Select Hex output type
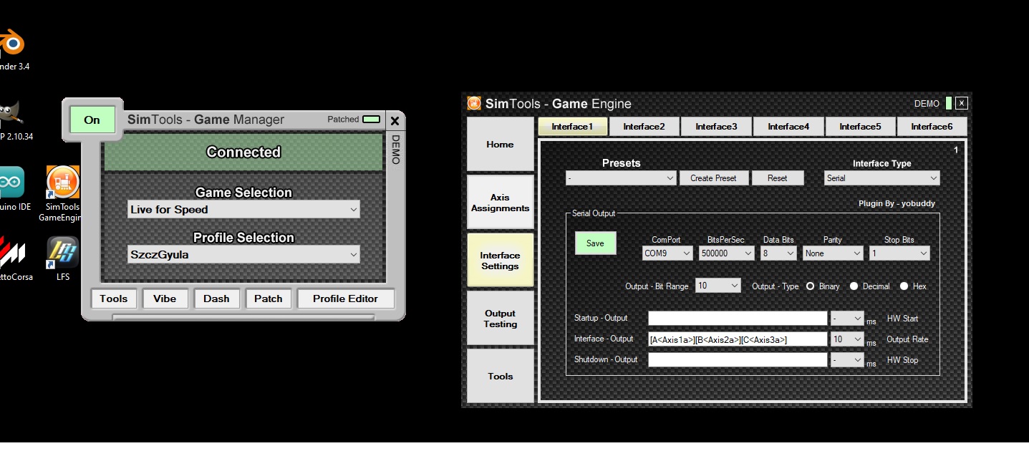The height and width of the screenshot is (451, 1029). (904, 286)
